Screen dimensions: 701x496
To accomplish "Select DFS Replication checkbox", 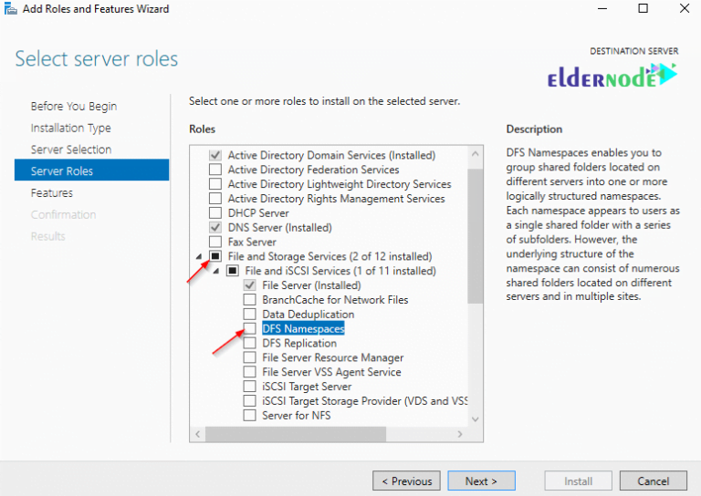I will tap(250, 343).
